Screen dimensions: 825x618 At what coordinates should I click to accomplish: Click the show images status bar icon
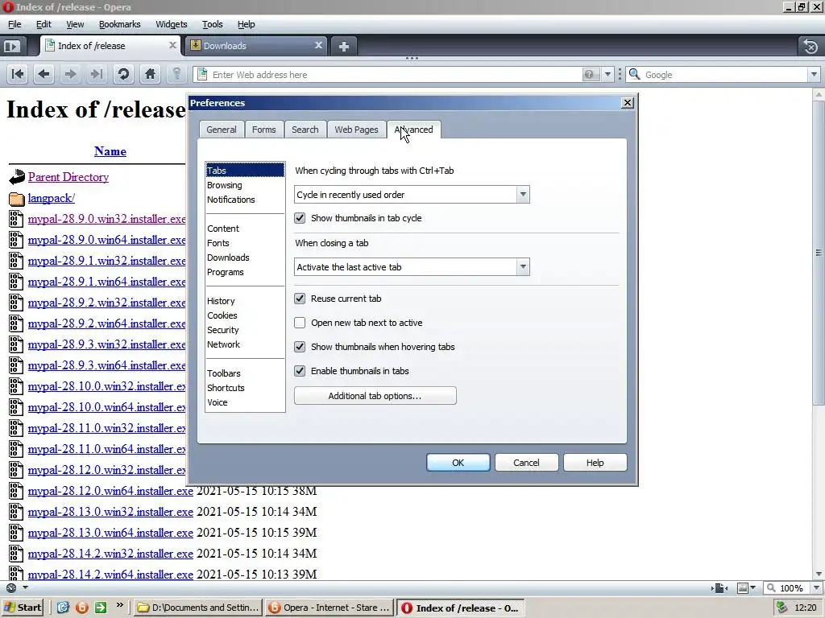[742, 588]
